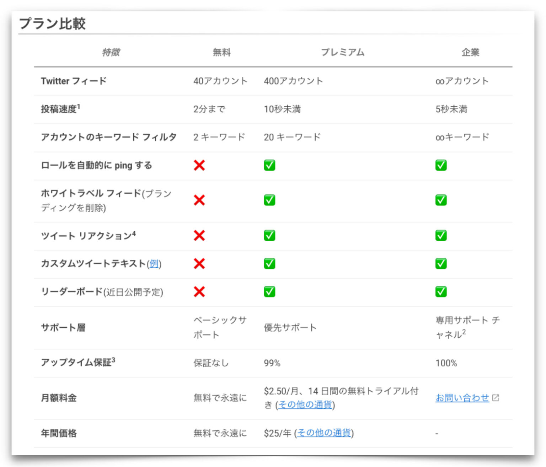This screenshot has height=467, width=546.
Task: Toggle the 企業 checkmark for ホワイトラベル フィード
Action: 441,200
